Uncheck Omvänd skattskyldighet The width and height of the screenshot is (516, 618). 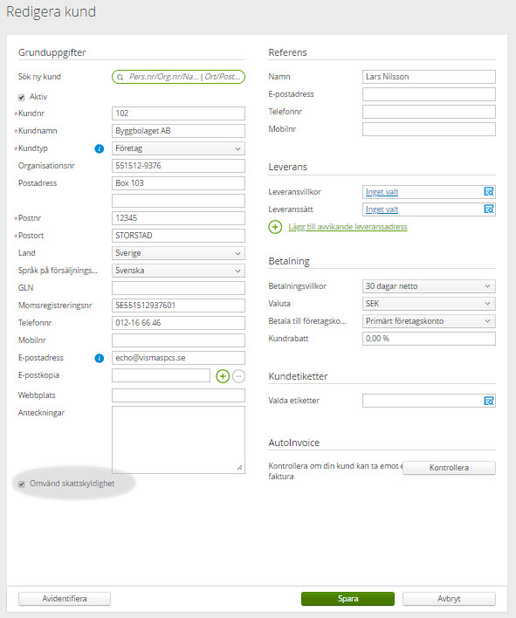point(22,484)
